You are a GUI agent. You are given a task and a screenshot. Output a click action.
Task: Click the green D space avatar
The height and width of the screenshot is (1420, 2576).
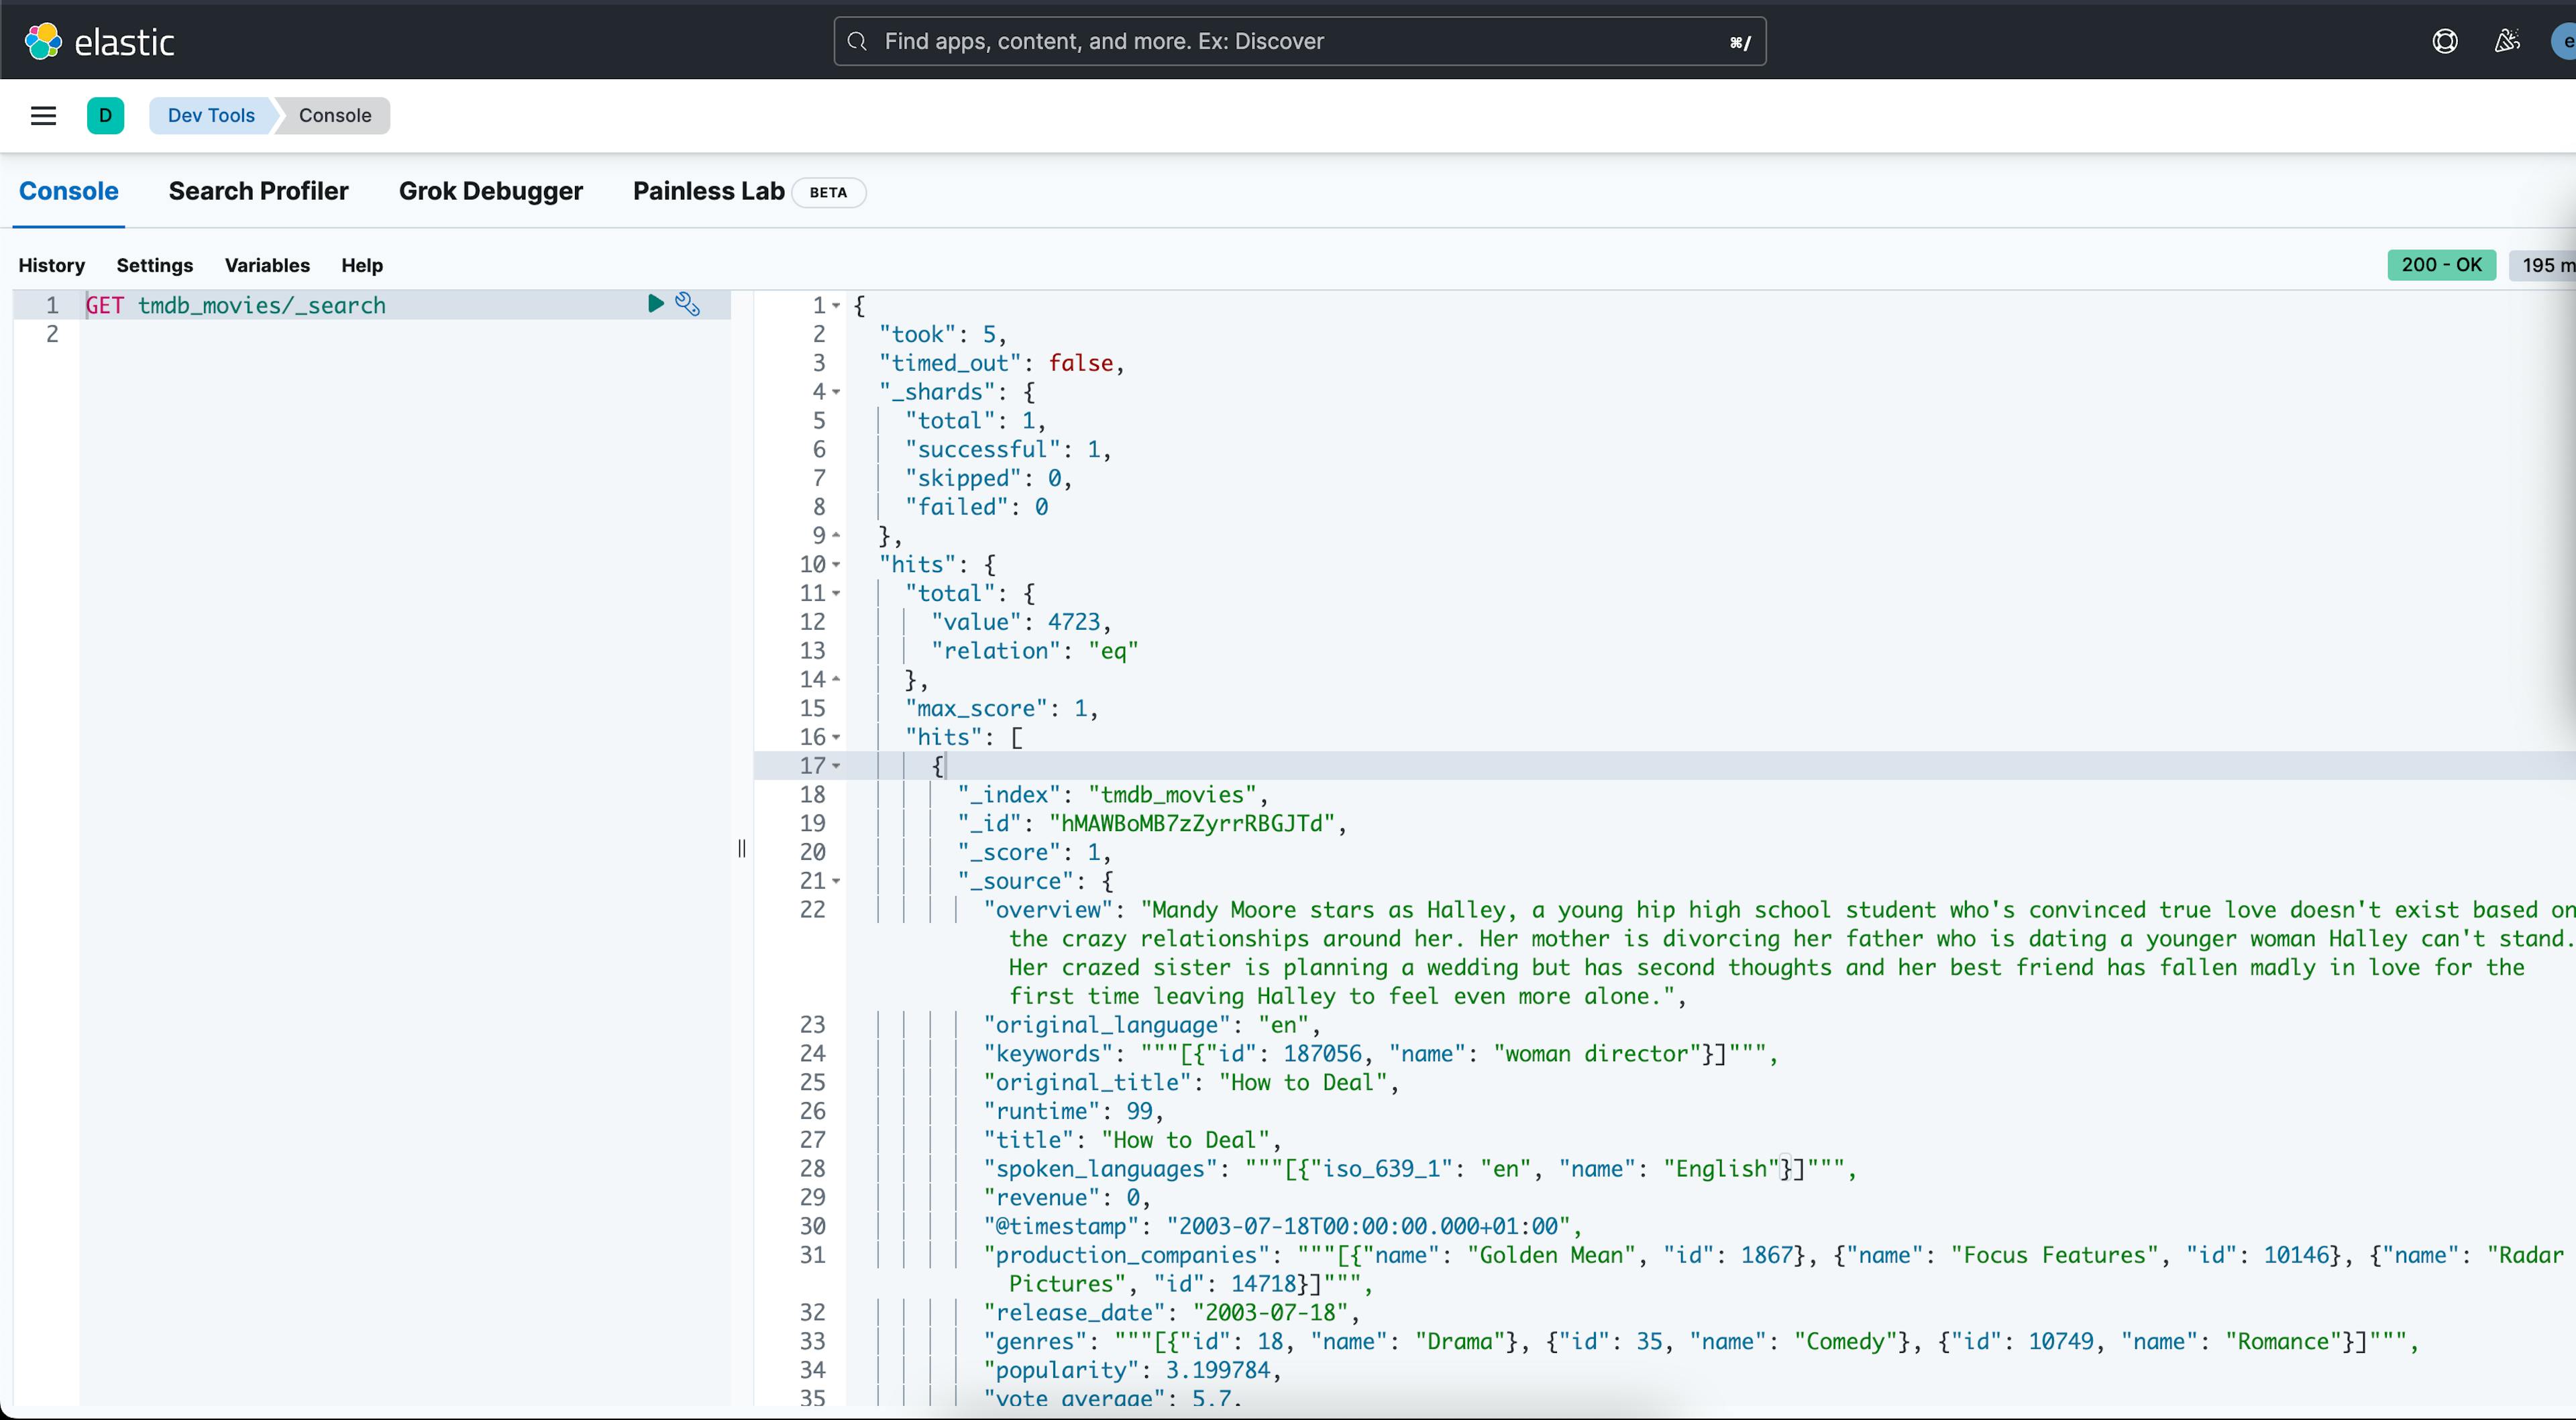pyautogui.click(x=105, y=115)
